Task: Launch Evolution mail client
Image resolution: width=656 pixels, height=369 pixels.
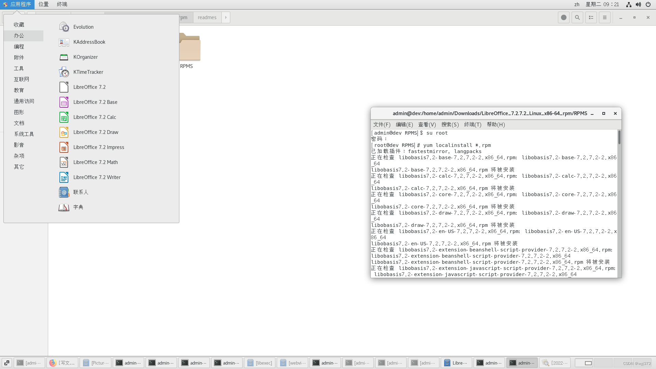Action: pyautogui.click(x=83, y=27)
